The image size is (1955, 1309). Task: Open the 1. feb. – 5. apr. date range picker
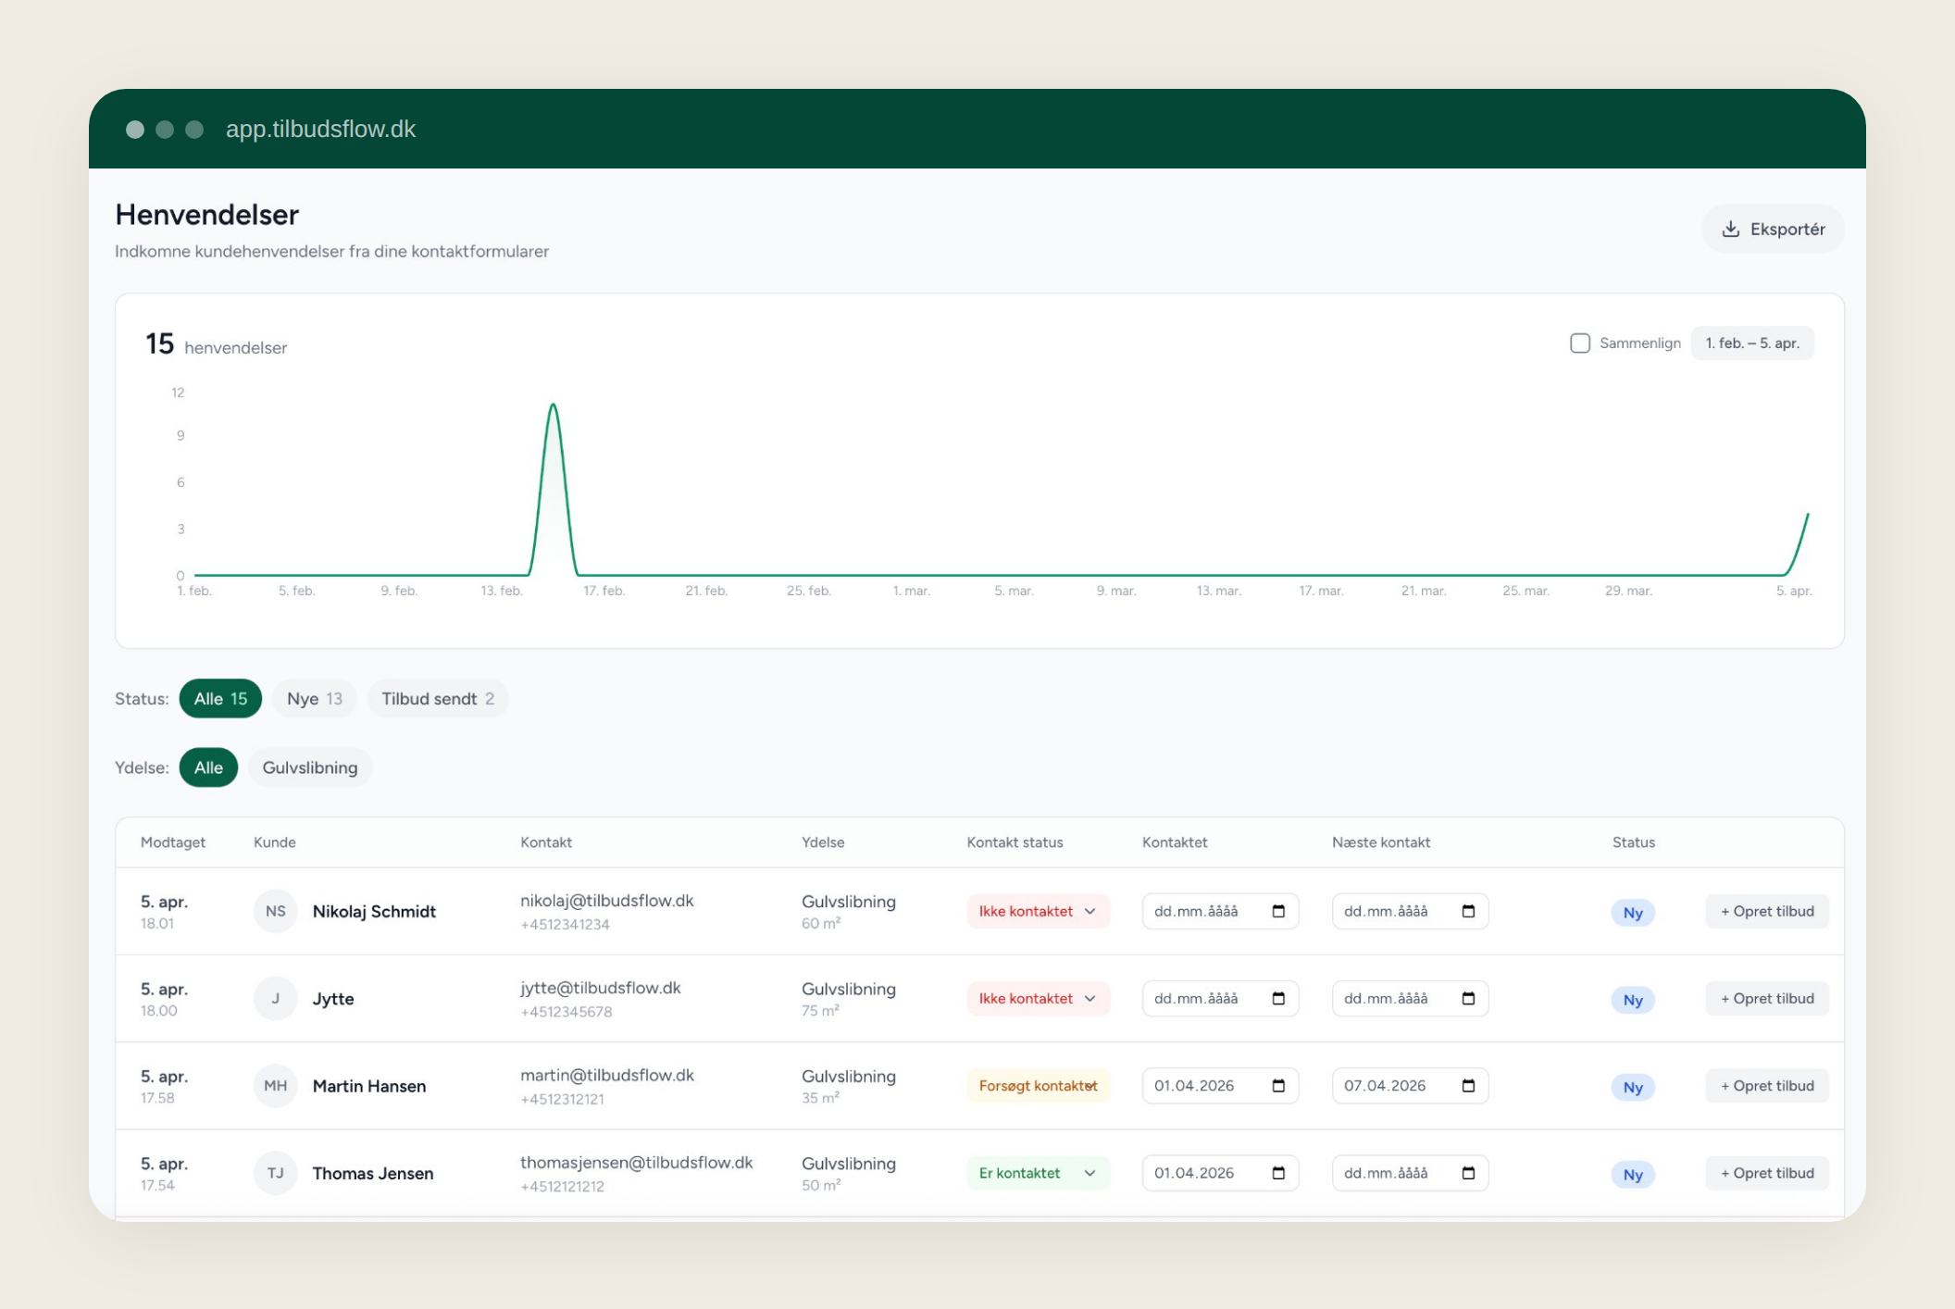[x=1752, y=343]
